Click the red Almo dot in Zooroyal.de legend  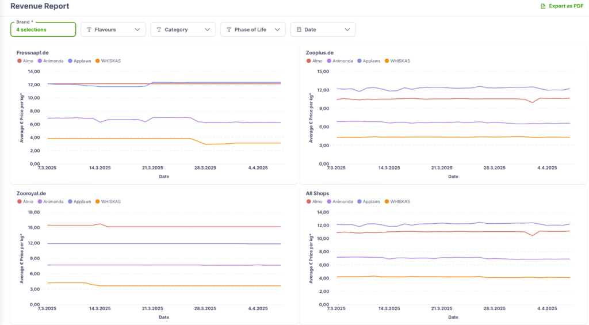point(19,201)
